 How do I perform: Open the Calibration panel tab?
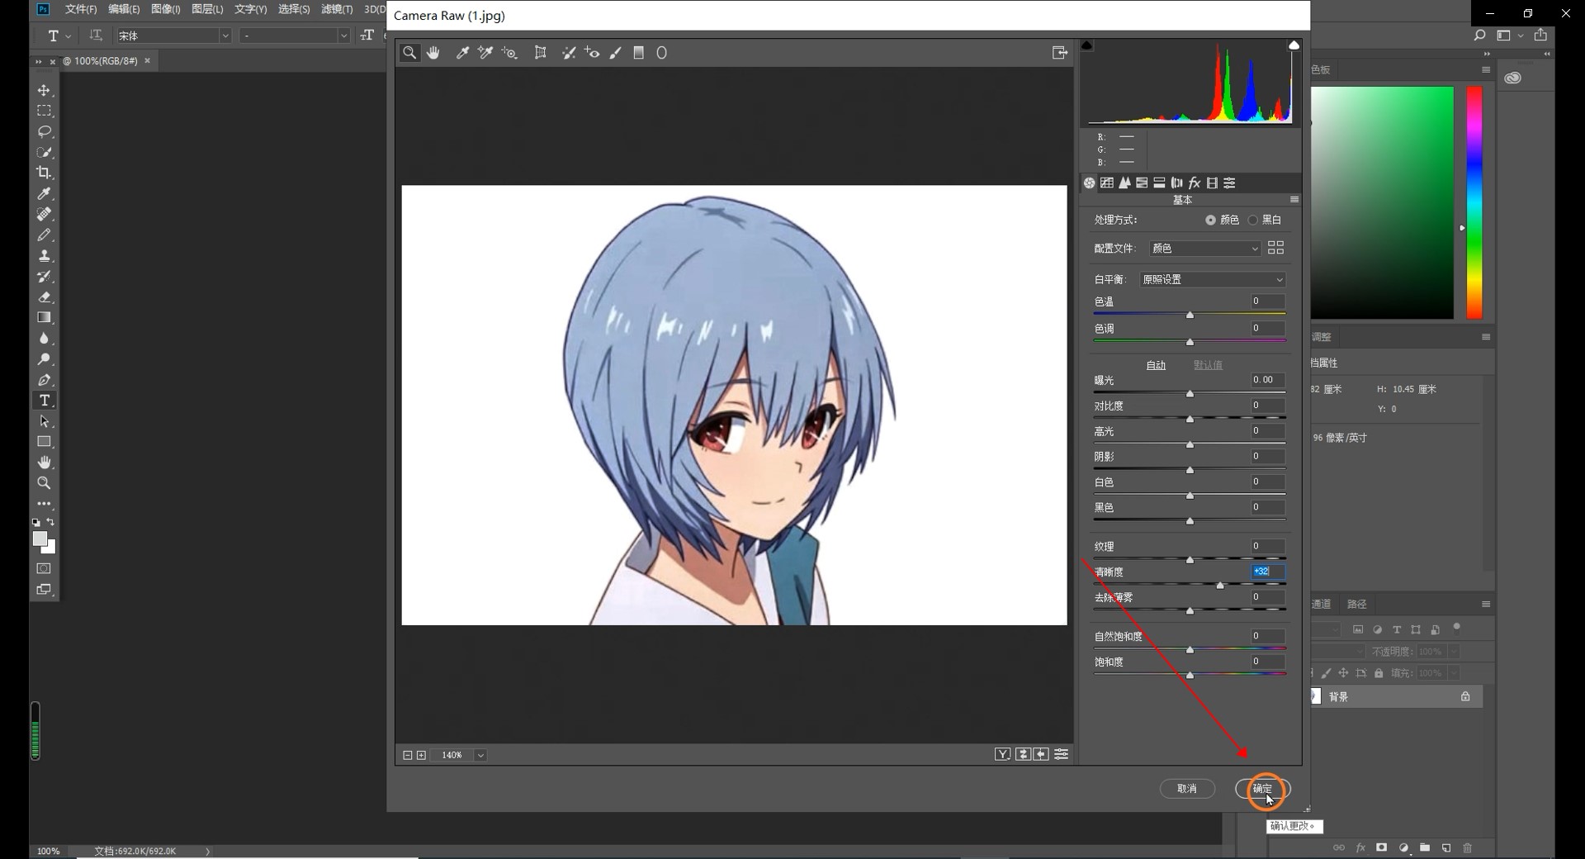pyautogui.click(x=1212, y=183)
